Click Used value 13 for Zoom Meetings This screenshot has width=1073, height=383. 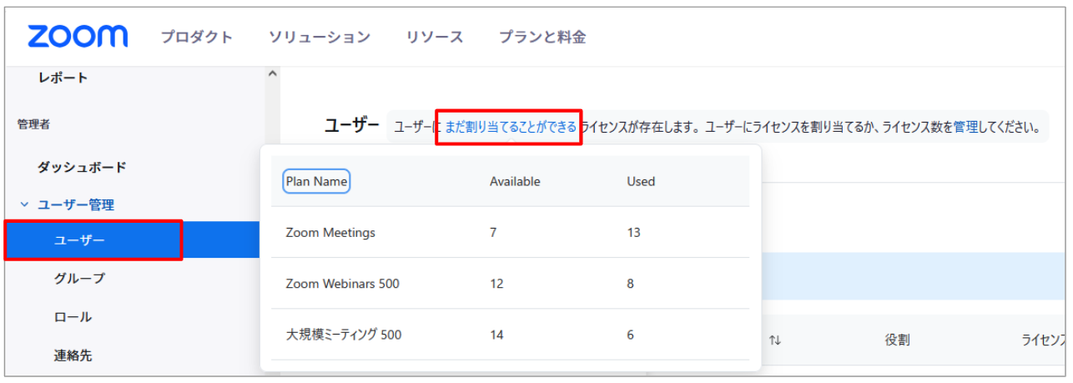(633, 233)
